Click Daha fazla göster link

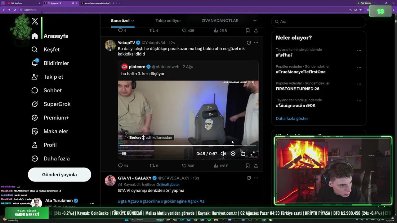point(292,118)
